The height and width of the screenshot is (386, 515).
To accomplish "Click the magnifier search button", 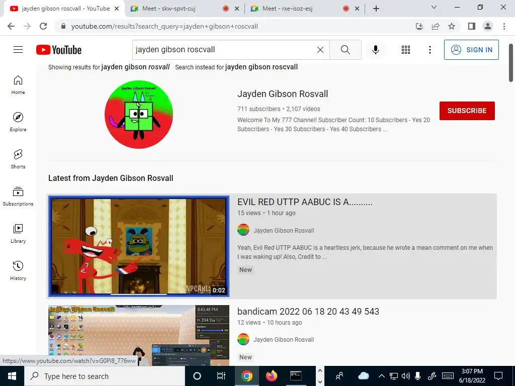I will pyautogui.click(x=345, y=50).
